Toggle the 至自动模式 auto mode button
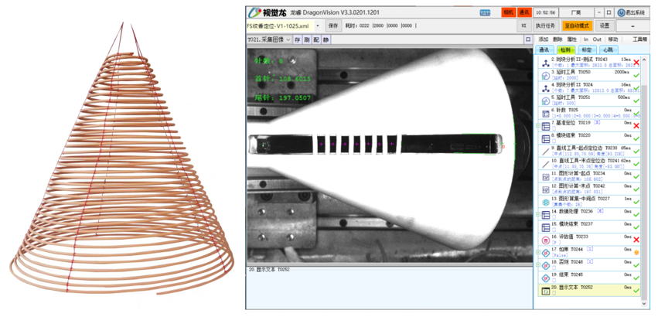658x317 pixels. (577, 26)
